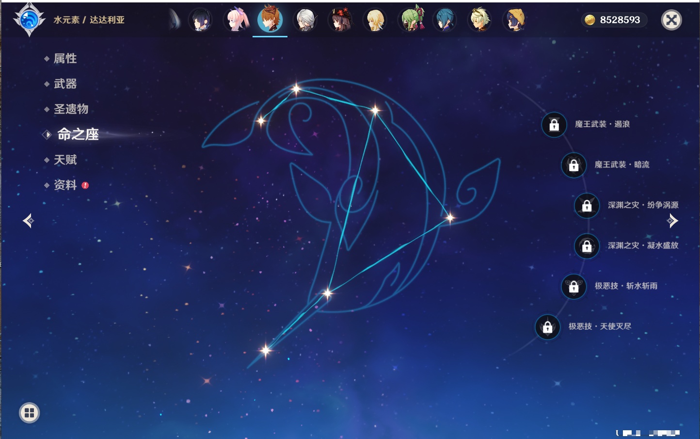Open the 属性 attributes menu
Image resolution: width=700 pixels, height=439 pixels.
tap(65, 59)
